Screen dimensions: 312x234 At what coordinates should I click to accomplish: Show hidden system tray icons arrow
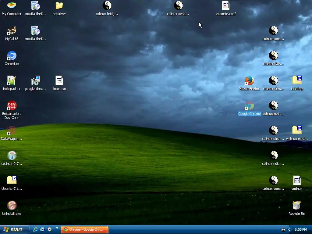289,230
